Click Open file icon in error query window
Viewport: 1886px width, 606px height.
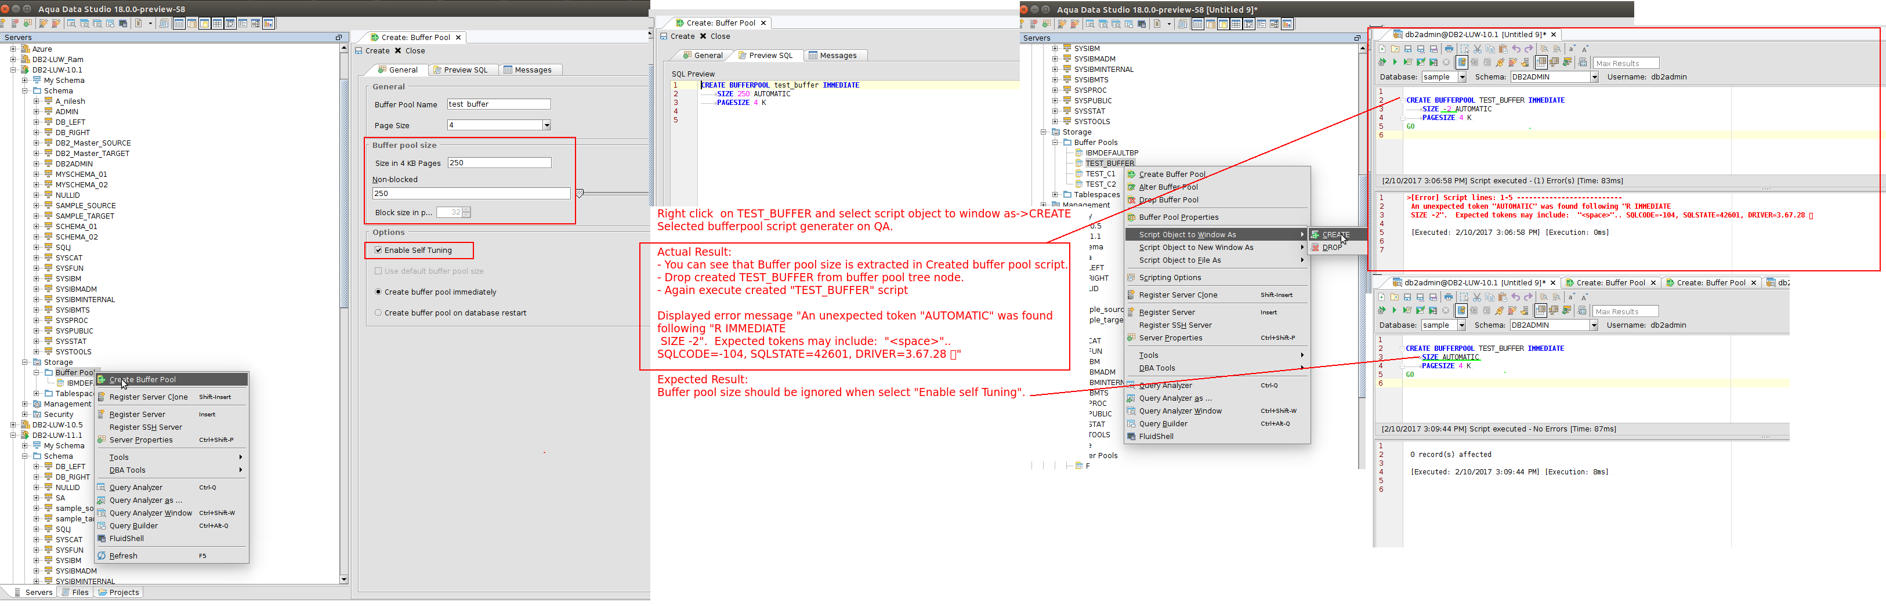point(1395,49)
